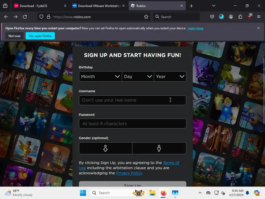Open the network display tray icon
This screenshot has width=265, height=199.
(x=216, y=193)
